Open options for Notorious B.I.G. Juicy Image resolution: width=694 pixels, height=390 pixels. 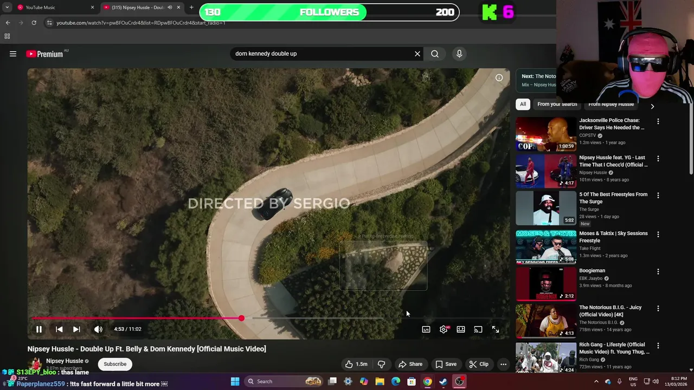658,308
